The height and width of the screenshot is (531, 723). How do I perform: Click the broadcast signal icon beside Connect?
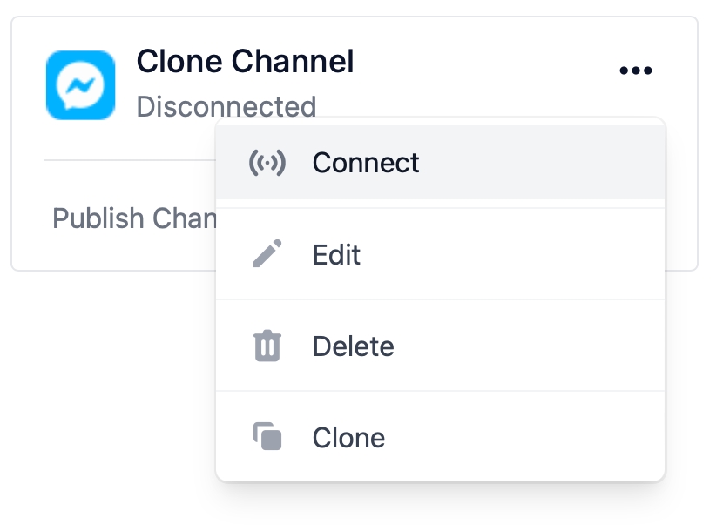pyautogui.click(x=267, y=163)
